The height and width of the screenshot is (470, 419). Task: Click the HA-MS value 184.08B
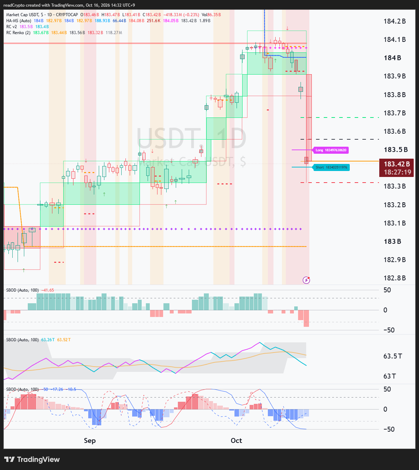coord(136,21)
